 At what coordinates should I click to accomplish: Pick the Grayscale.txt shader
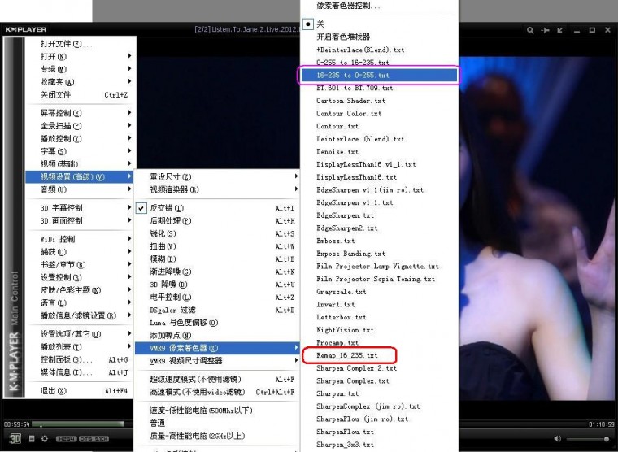coord(379,292)
